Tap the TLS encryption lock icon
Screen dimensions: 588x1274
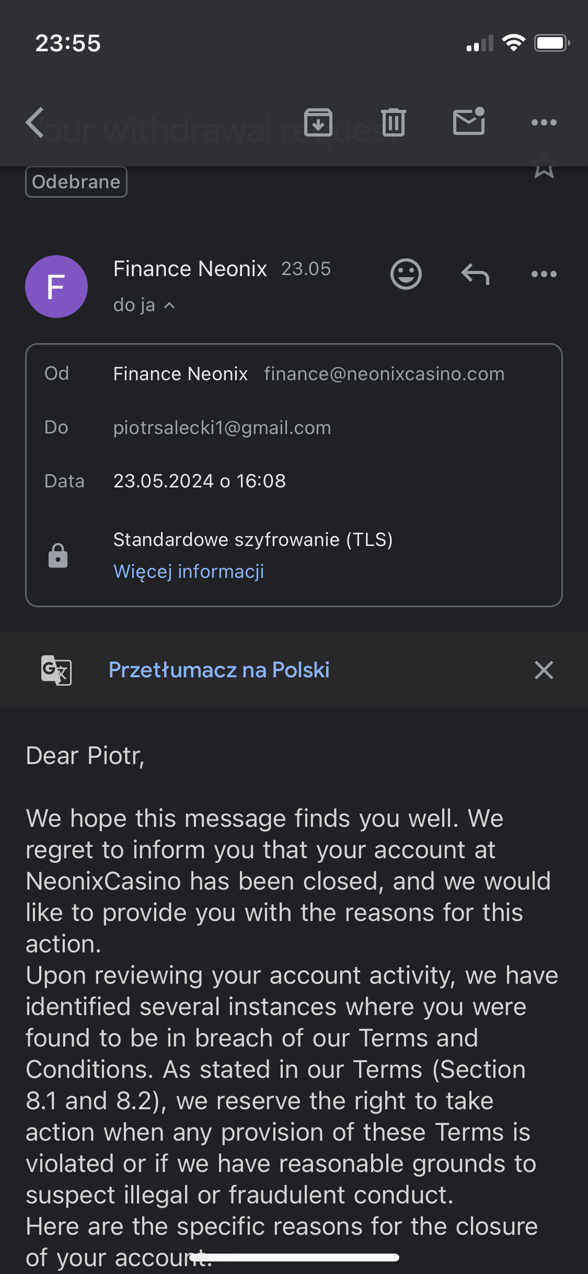point(58,555)
